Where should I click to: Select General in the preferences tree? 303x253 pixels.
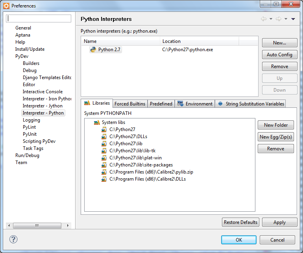pyautogui.click(x=23, y=28)
